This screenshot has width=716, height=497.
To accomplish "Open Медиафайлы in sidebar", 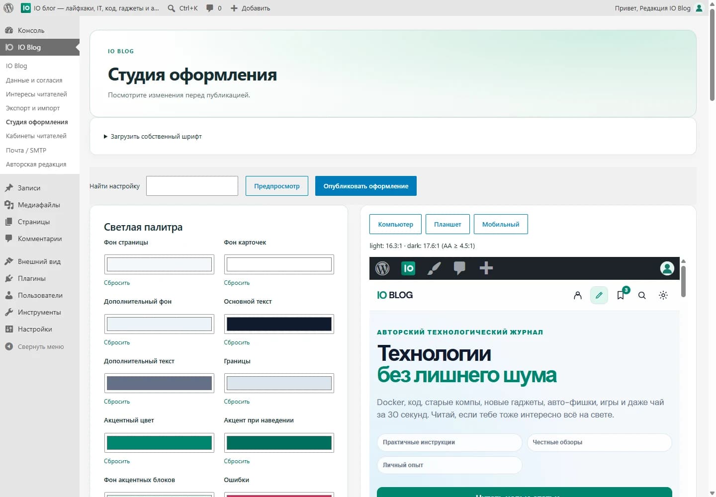I will coord(40,205).
